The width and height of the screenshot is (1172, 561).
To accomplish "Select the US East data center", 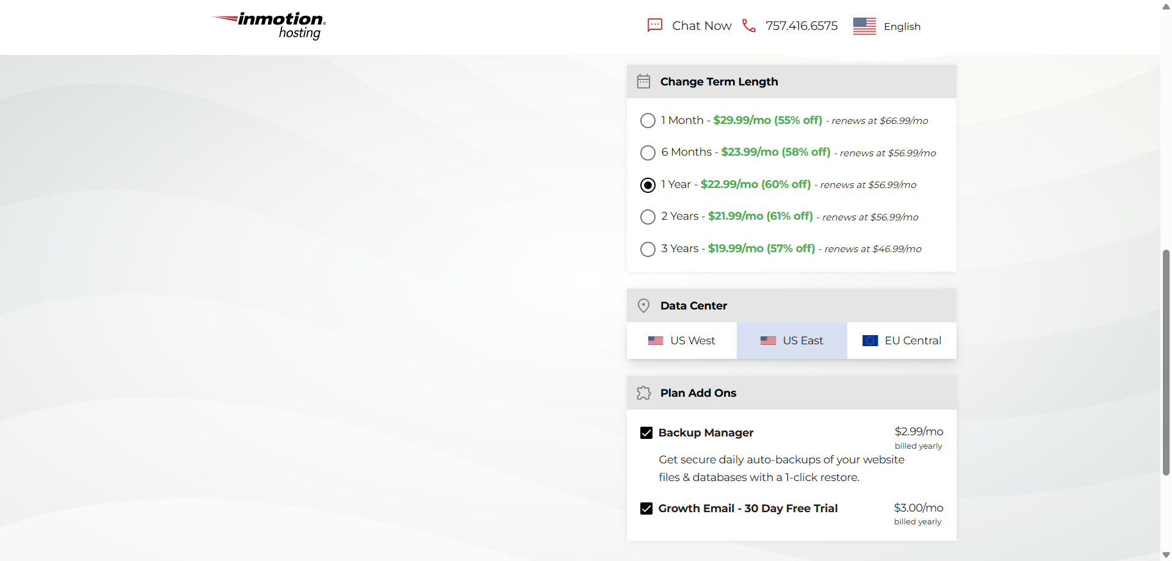I will pos(792,341).
